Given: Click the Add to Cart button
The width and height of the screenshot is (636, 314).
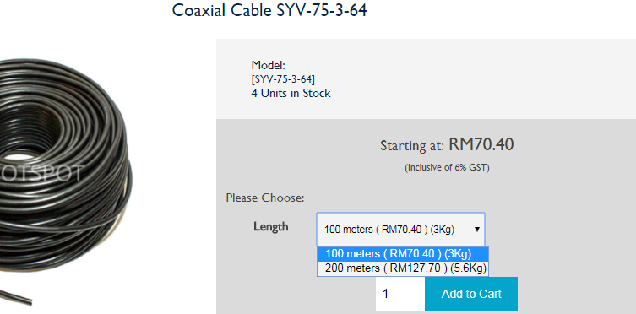Looking at the screenshot, I should [471, 294].
